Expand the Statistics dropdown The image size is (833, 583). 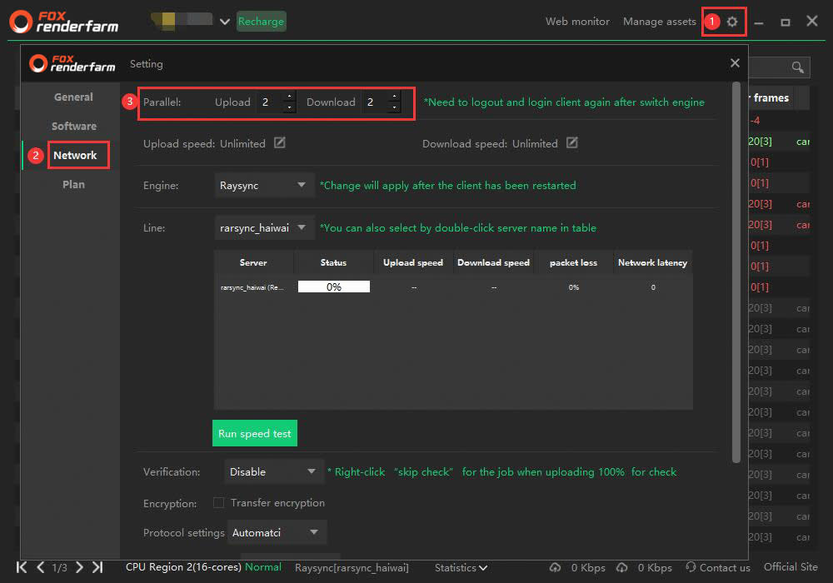[461, 568]
